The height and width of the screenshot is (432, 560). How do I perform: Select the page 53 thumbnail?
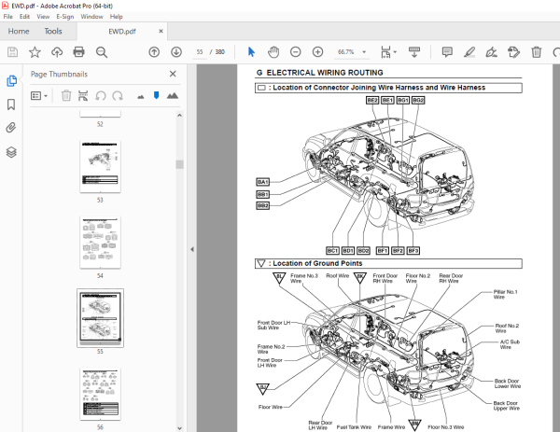click(x=101, y=167)
